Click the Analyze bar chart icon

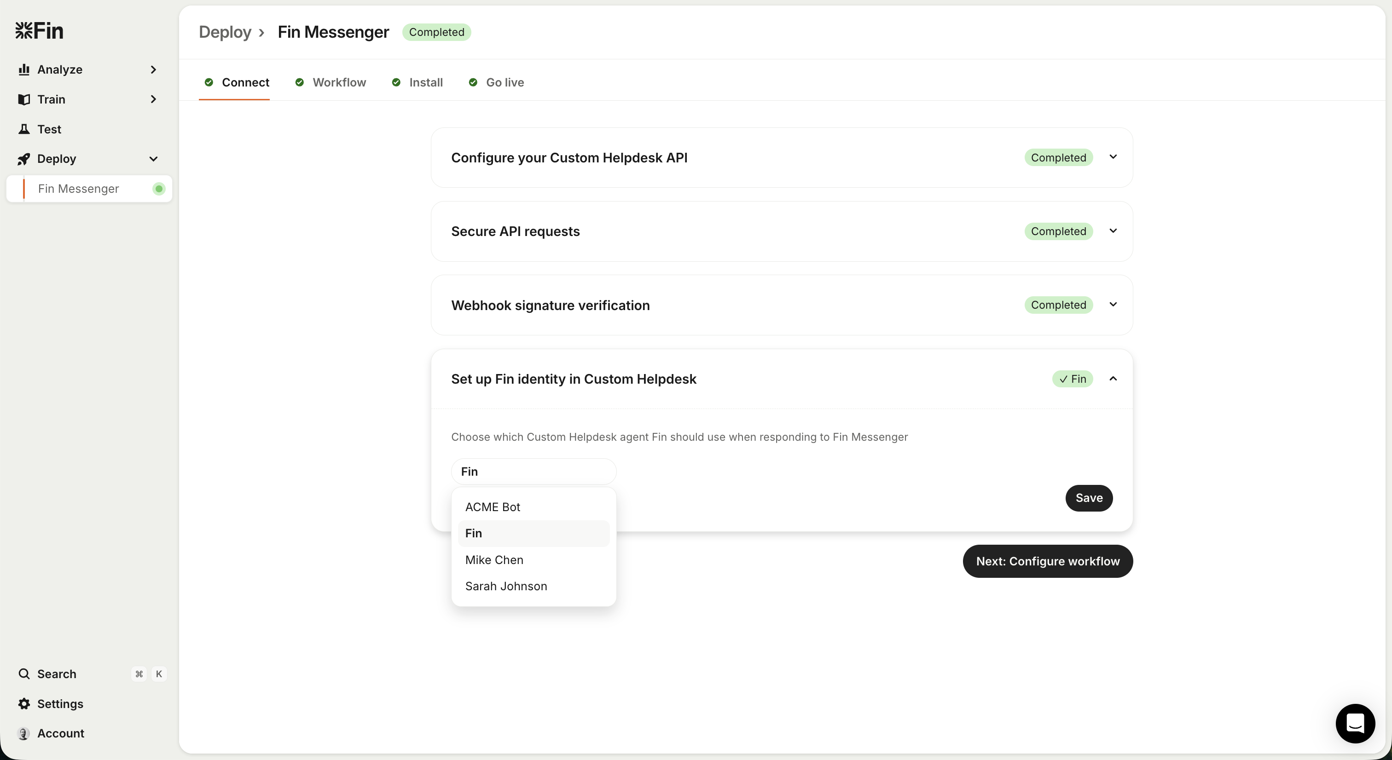point(24,69)
